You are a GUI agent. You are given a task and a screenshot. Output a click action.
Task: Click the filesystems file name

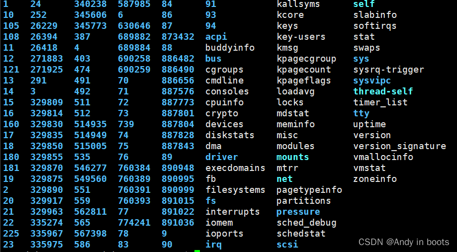click(x=235, y=190)
